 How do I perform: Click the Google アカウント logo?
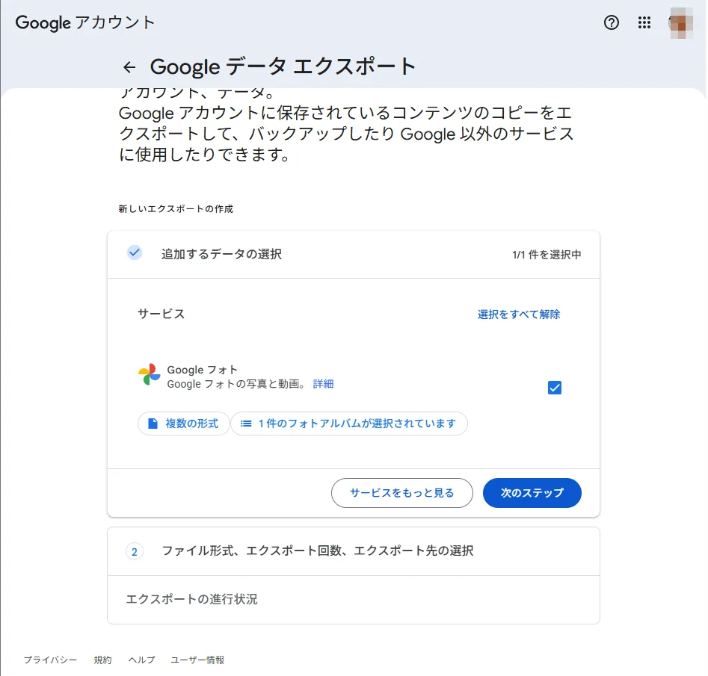85,22
